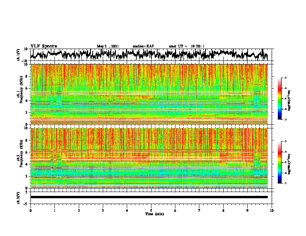Click inside the ch.2 spectrogram panel

point(149,158)
